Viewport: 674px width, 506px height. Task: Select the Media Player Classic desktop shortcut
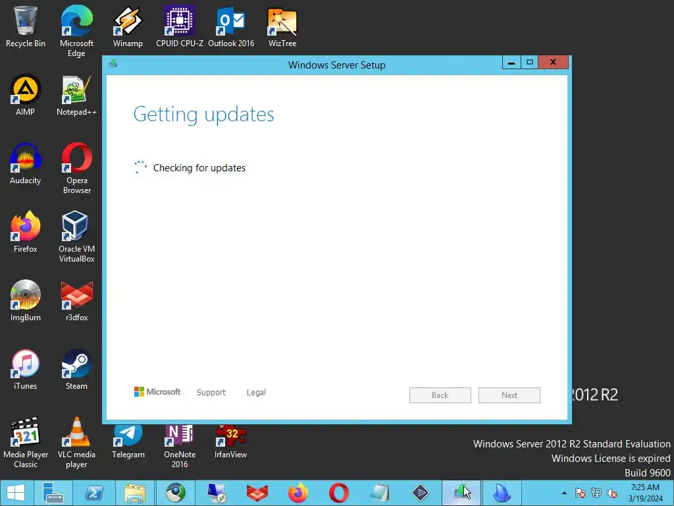point(26,442)
